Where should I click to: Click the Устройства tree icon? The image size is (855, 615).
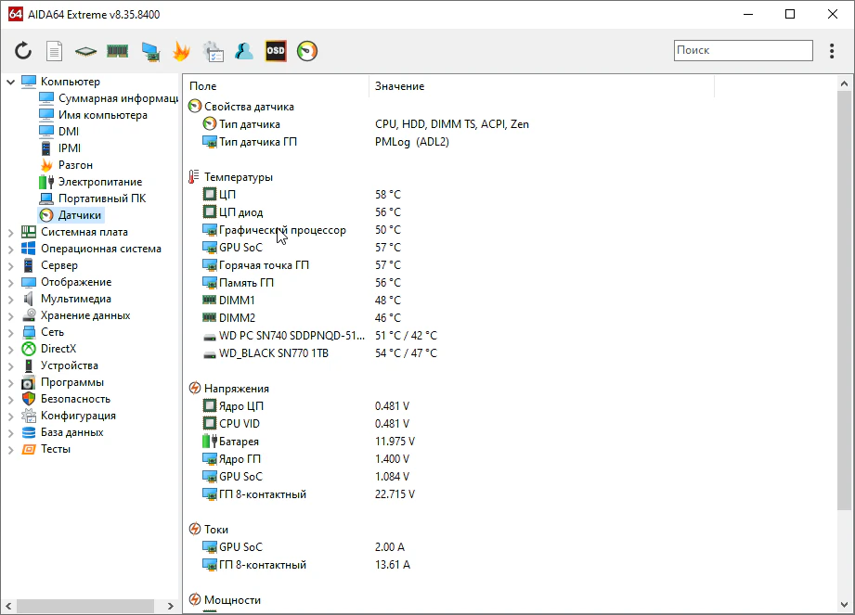click(x=29, y=365)
